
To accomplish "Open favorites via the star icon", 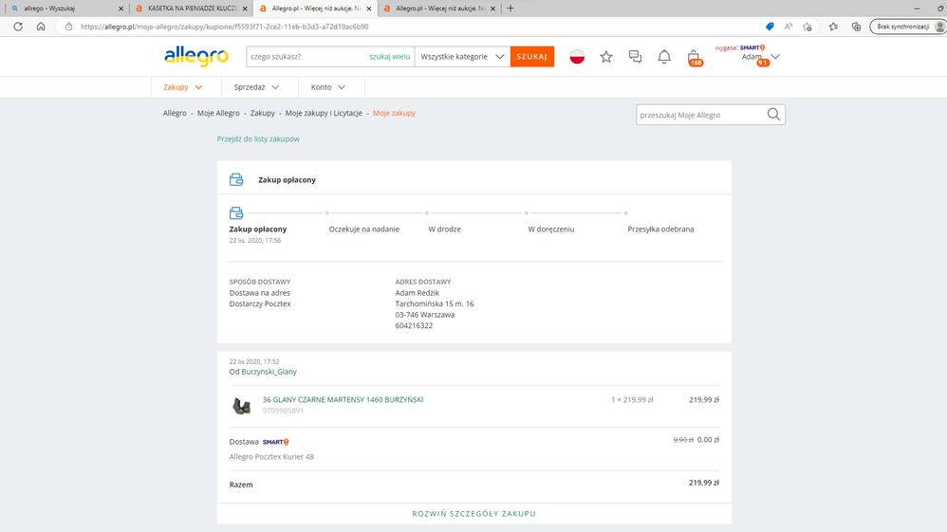I will tap(606, 57).
